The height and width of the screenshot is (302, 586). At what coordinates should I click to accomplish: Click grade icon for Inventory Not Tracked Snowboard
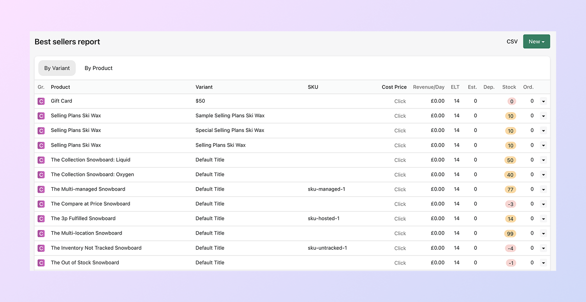pos(41,248)
